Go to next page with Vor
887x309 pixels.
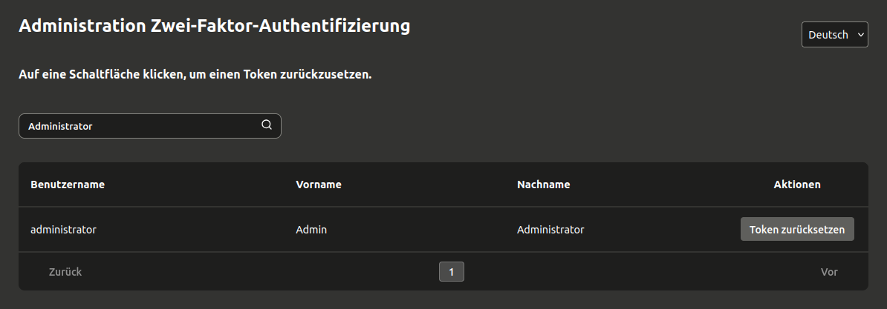pyautogui.click(x=829, y=272)
